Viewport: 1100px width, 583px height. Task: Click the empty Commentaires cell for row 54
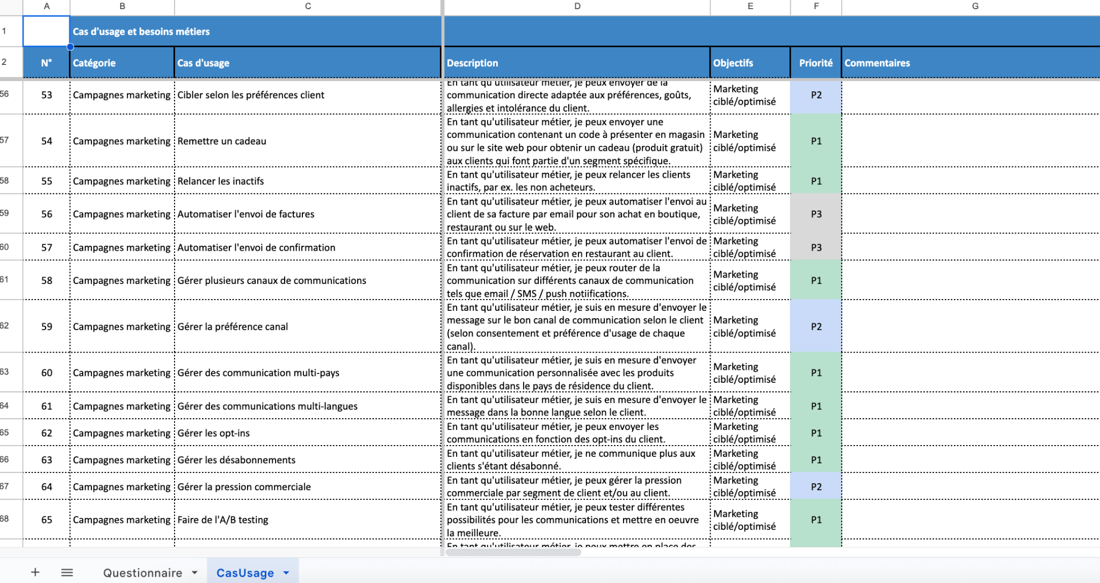coord(971,141)
